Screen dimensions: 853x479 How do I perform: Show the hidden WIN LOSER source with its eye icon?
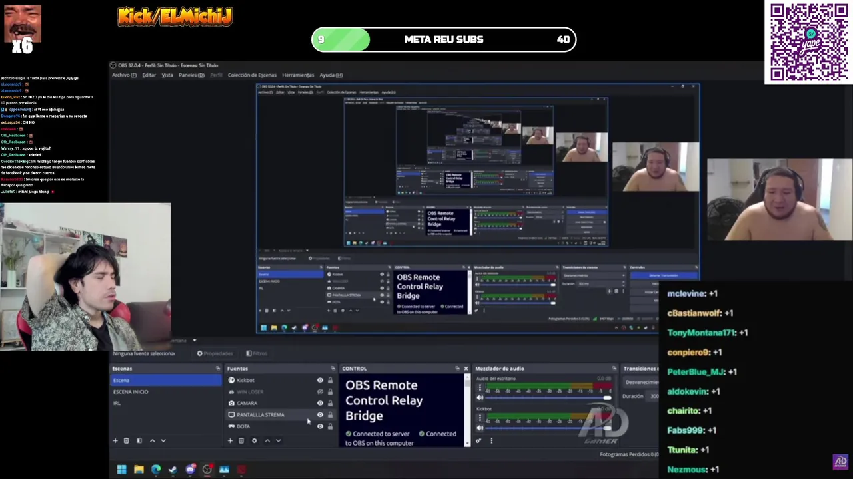320,391
